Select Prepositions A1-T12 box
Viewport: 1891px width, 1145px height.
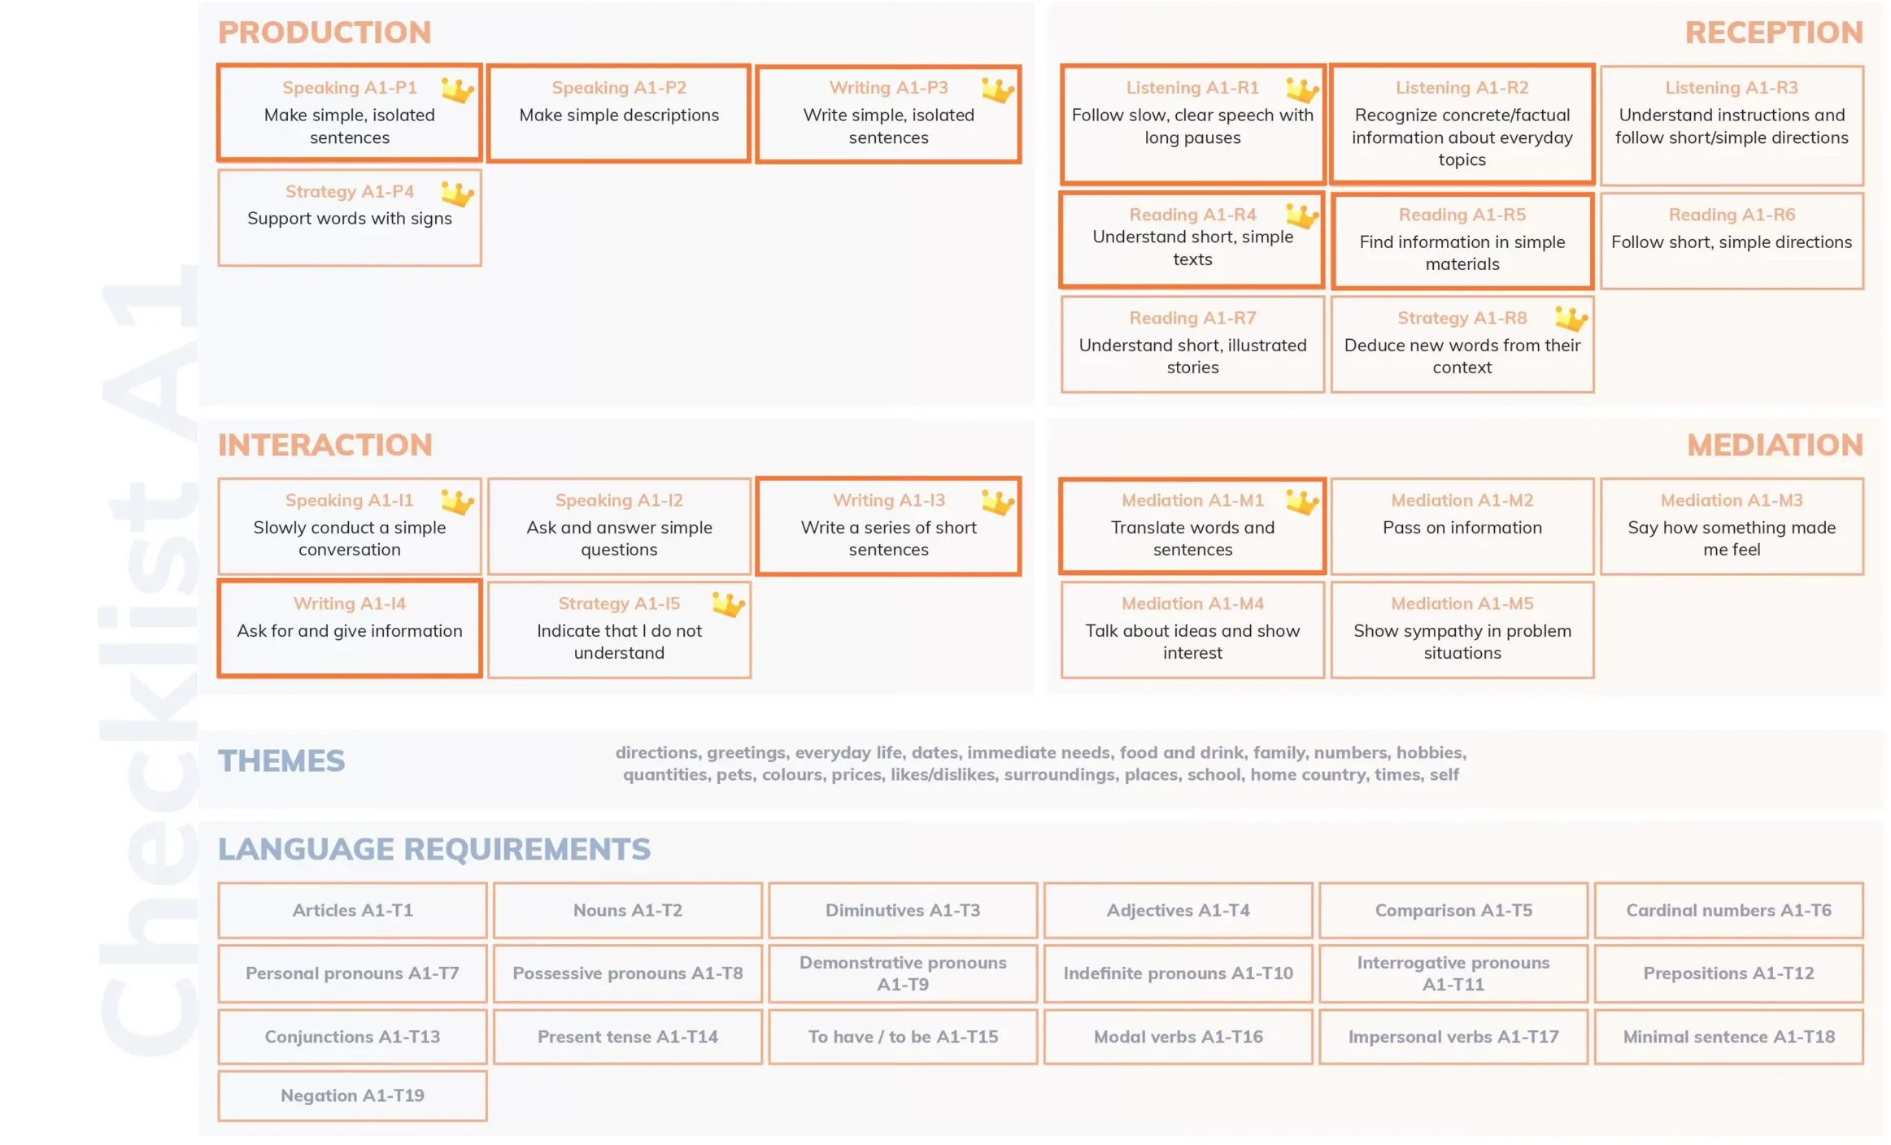point(1728,973)
